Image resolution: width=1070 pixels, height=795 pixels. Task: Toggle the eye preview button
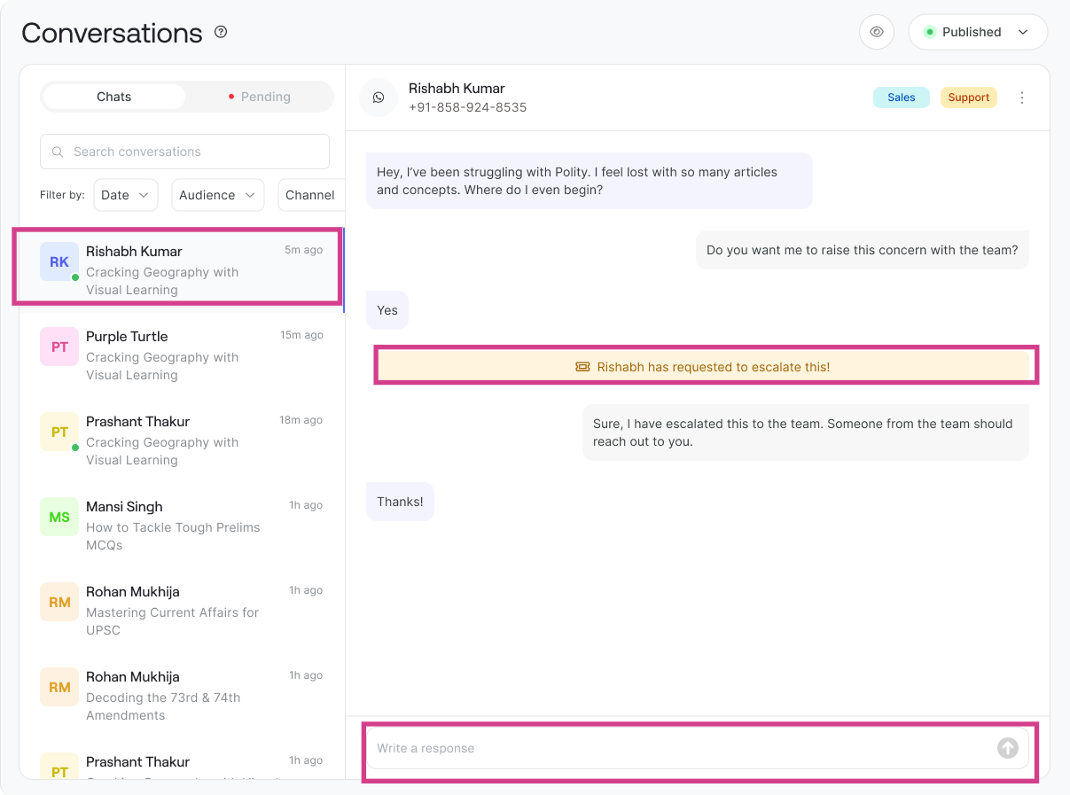click(876, 32)
